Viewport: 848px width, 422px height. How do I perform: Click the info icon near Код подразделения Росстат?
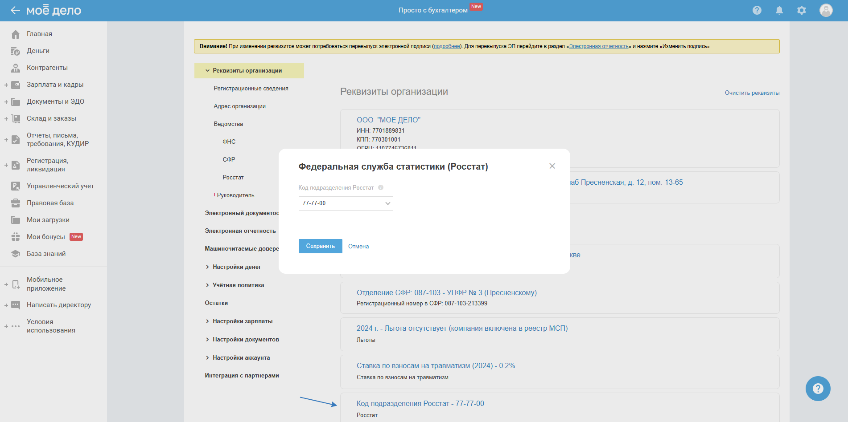click(381, 188)
